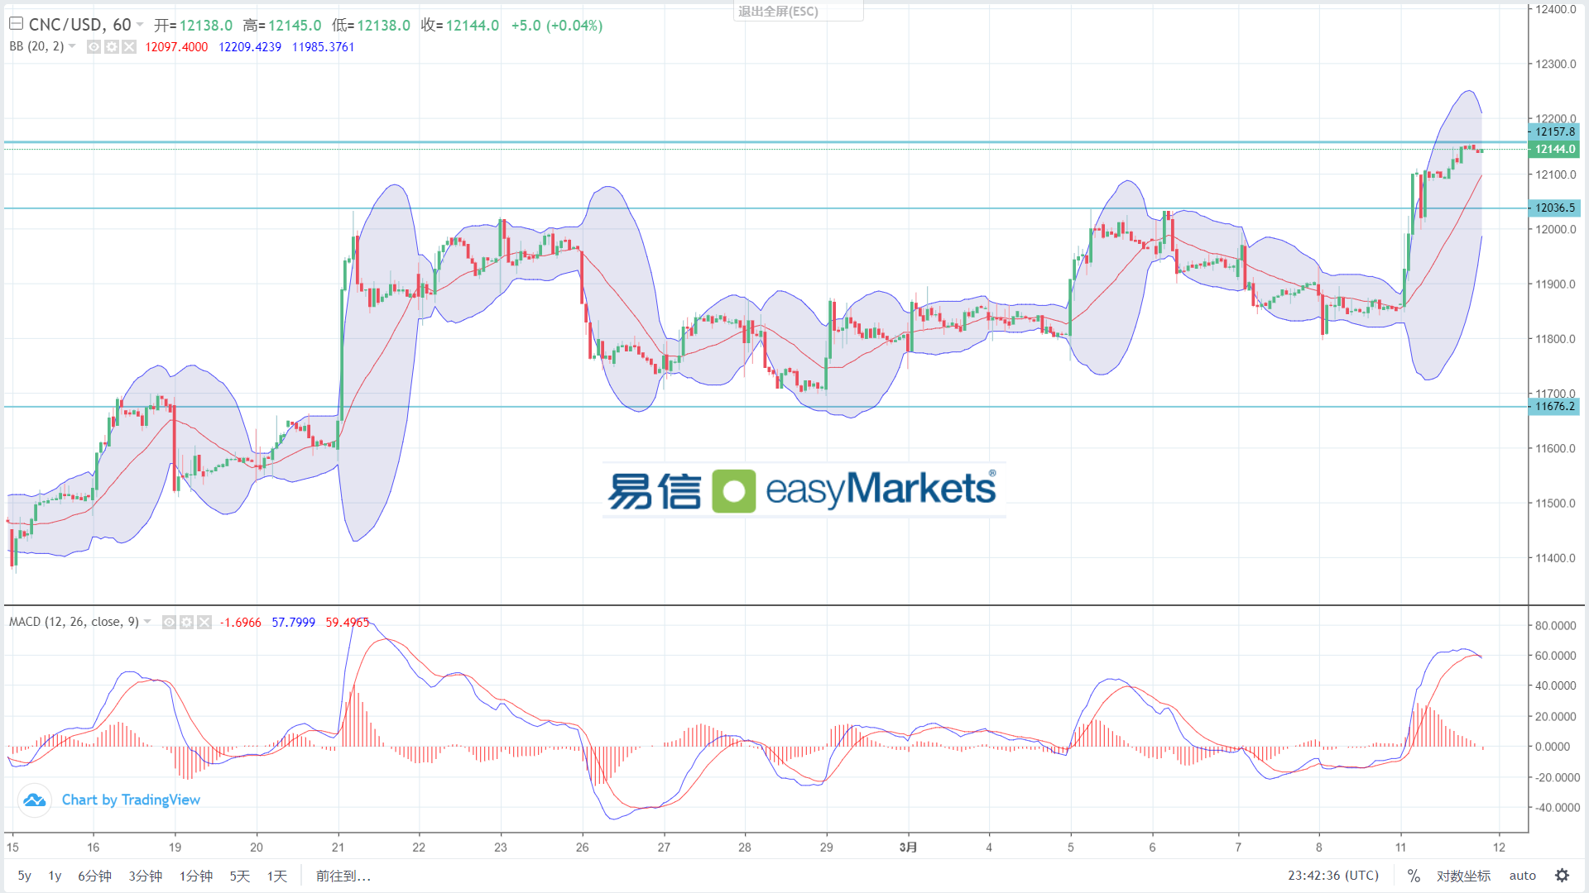Collapse the CNC/USD legend box icon

[16, 24]
